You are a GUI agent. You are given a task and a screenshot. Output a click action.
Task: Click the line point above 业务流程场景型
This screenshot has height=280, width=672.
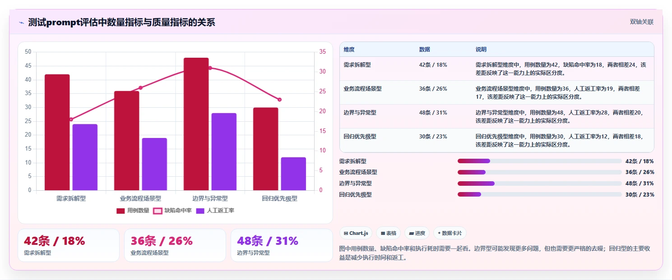(x=140, y=87)
